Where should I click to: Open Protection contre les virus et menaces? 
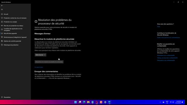pyautogui.click(x=15, y=18)
